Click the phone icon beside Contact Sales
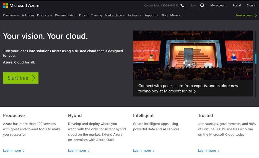 182,6
